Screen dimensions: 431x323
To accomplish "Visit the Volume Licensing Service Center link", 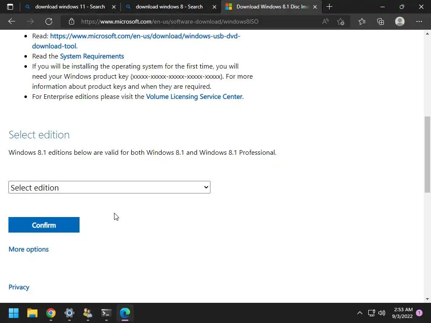I will click(x=194, y=97).
